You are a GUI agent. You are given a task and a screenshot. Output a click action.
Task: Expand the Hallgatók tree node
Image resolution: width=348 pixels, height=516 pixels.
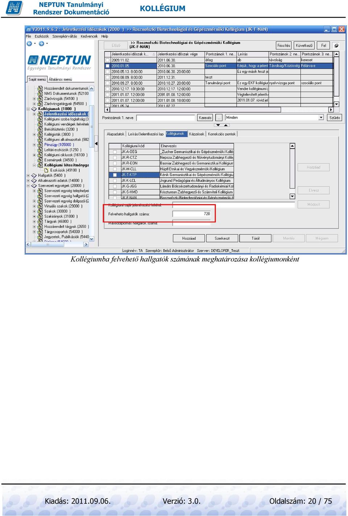[x=28, y=175]
